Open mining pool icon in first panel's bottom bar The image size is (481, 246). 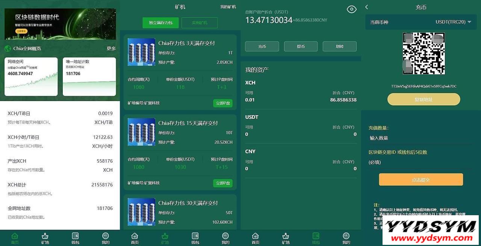pyautogui.click(x=45, y=236)
